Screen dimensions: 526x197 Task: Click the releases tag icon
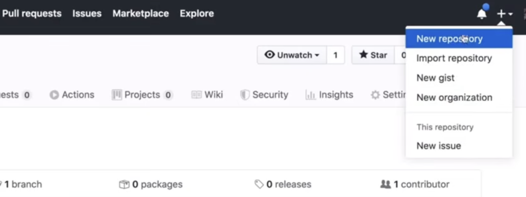(259, 184)
